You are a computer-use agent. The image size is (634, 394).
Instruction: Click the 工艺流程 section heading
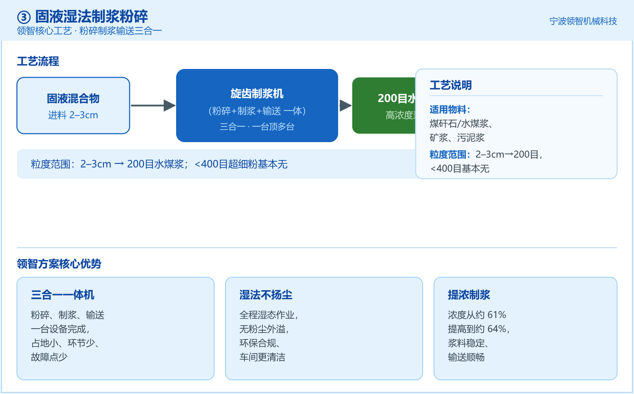(x=38, y=61)
